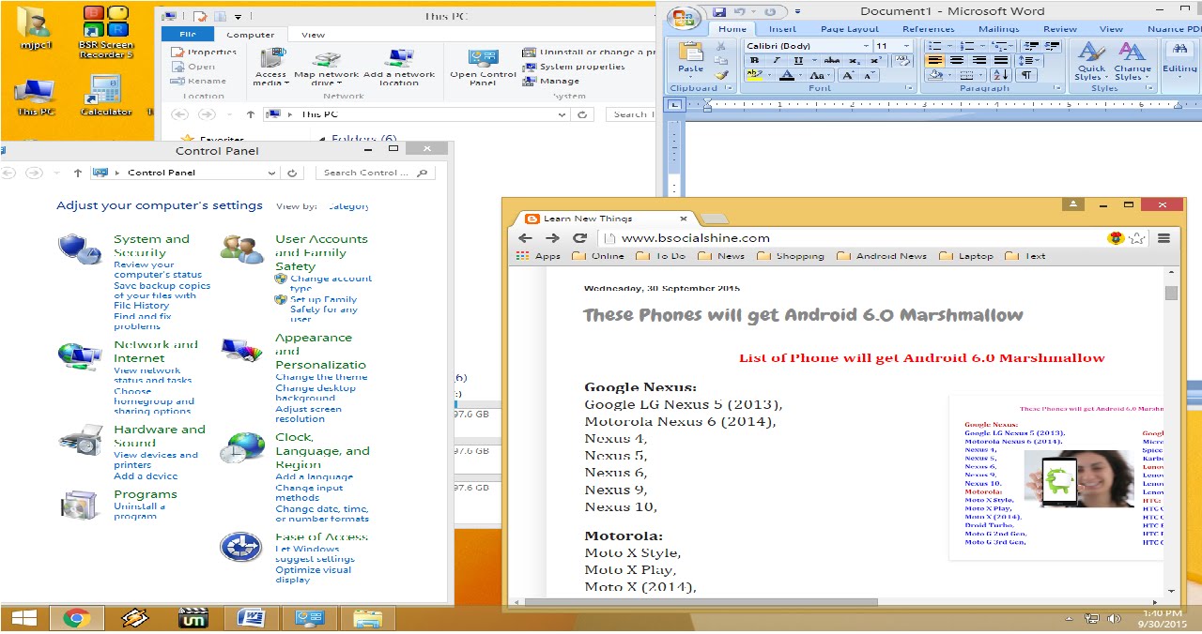Open Change Styles menu in Word
1202x634 pixels.
coord(1133,60)
